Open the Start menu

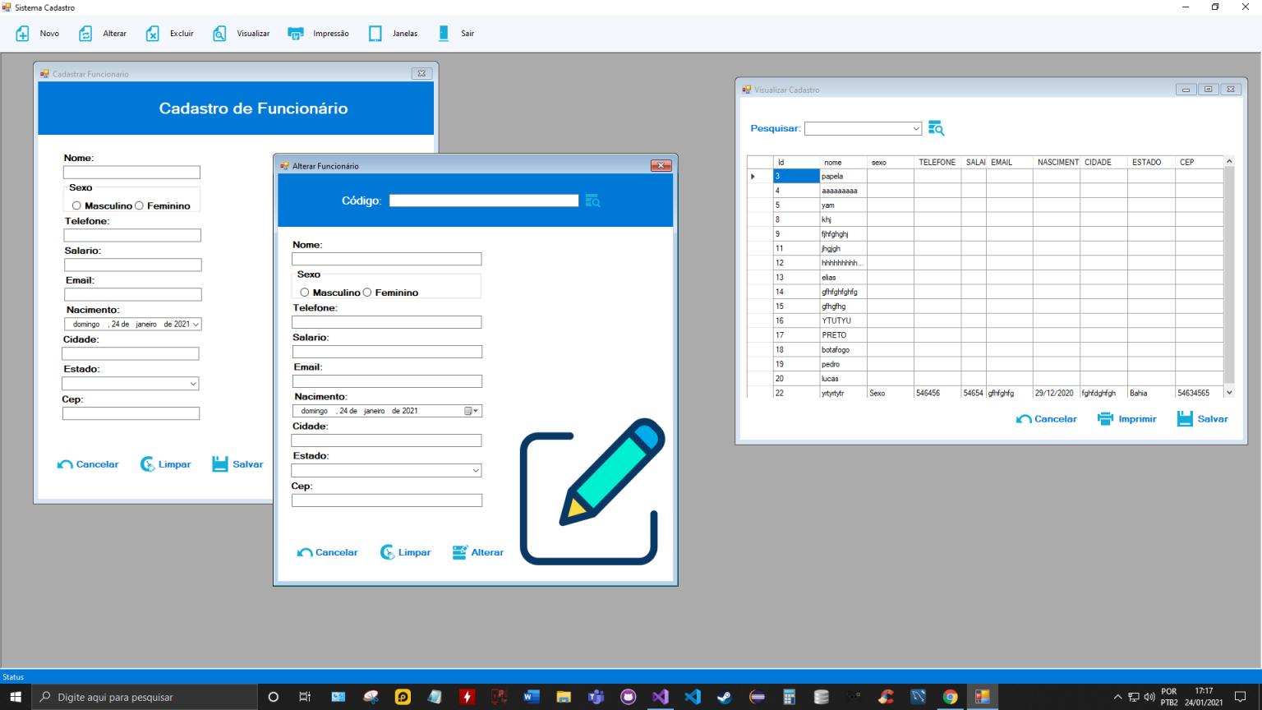[x=12, y=696]
